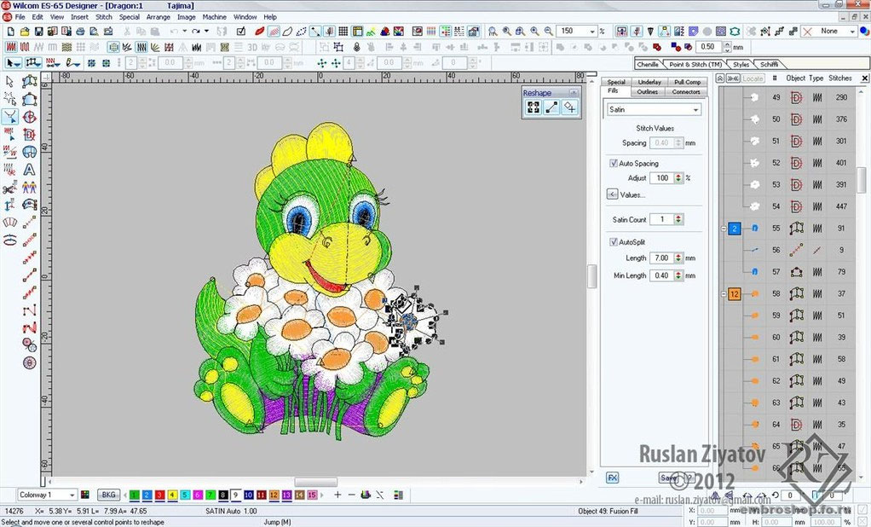This screenshot has width=871, height=527.
Task: Select green color swatch 1 in palette
Action: pyautogui.click(x=134, y=495)
